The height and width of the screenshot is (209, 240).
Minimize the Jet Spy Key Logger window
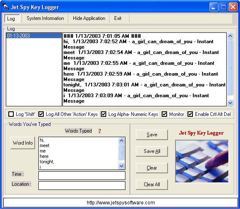pyautogui.click(x=214, y=7)
